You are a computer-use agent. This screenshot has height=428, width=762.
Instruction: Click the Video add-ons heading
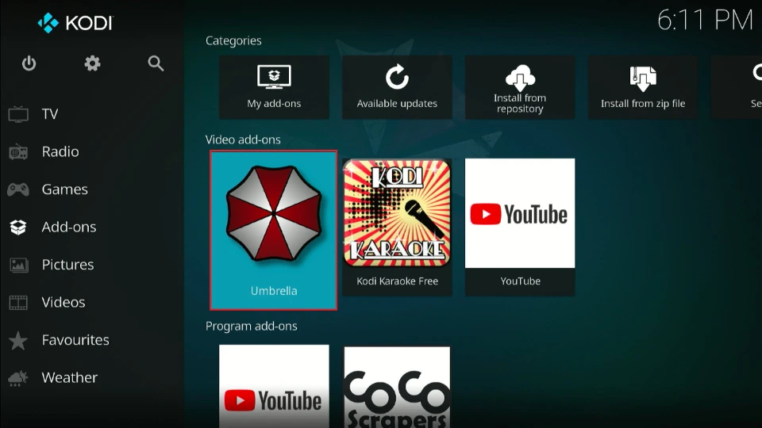[243, 139]
